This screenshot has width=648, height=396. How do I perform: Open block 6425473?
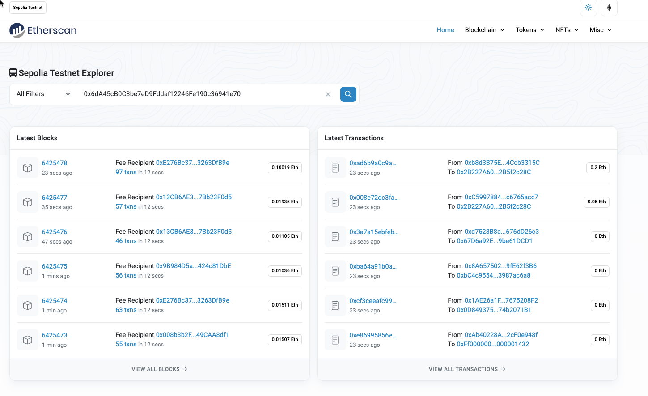click(x=55, y=335)
